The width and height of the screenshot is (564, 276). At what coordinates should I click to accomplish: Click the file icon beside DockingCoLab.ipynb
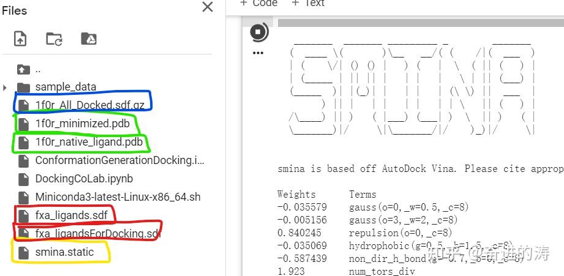(x=23, y=179)
